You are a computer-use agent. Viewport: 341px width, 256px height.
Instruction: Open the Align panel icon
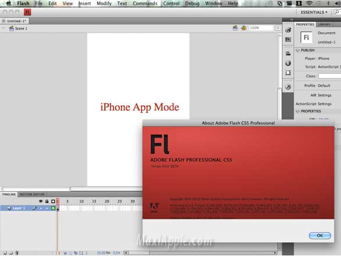coord(288,54)
